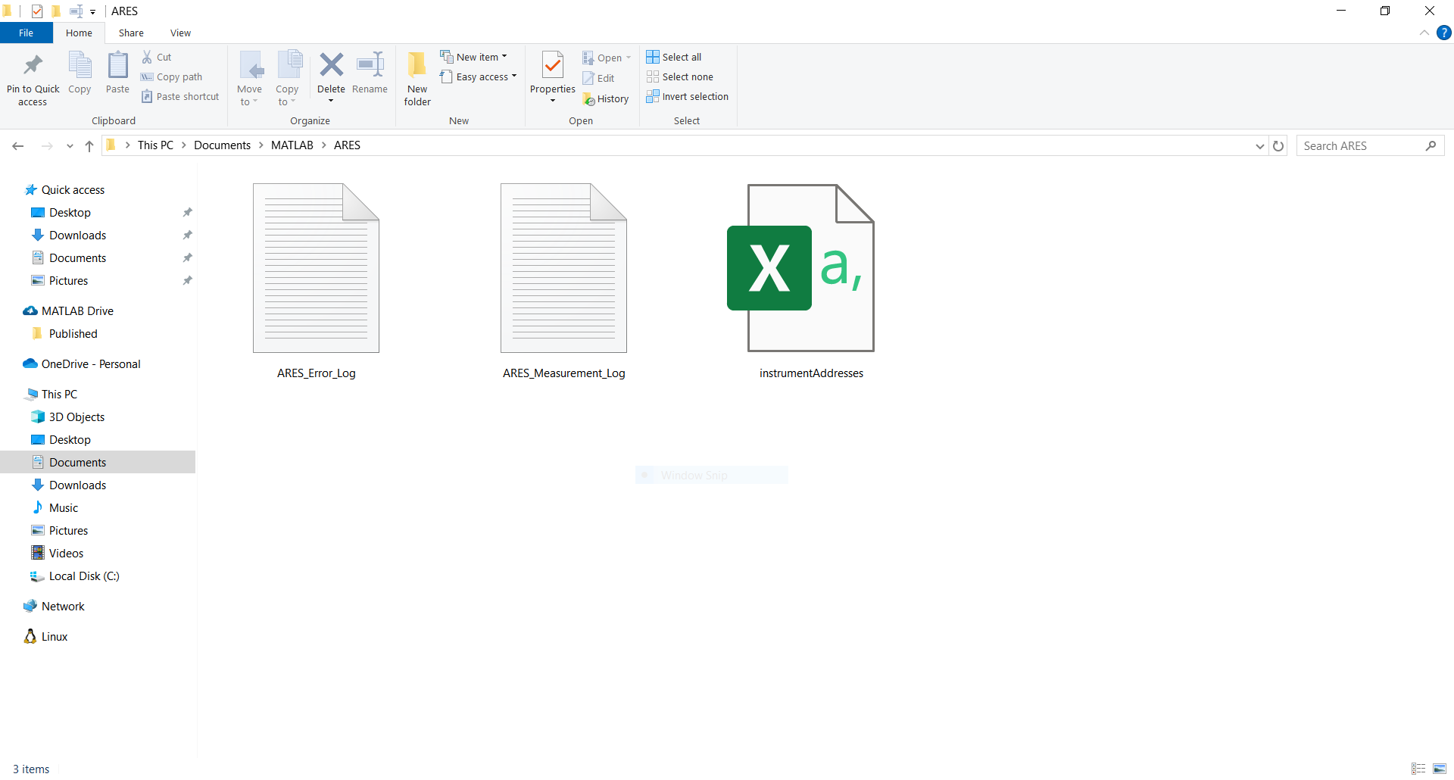This screenshot has width=1454, height=780.
Task: Click the search magnifier icon
Action: click(x=1431, y=145)
